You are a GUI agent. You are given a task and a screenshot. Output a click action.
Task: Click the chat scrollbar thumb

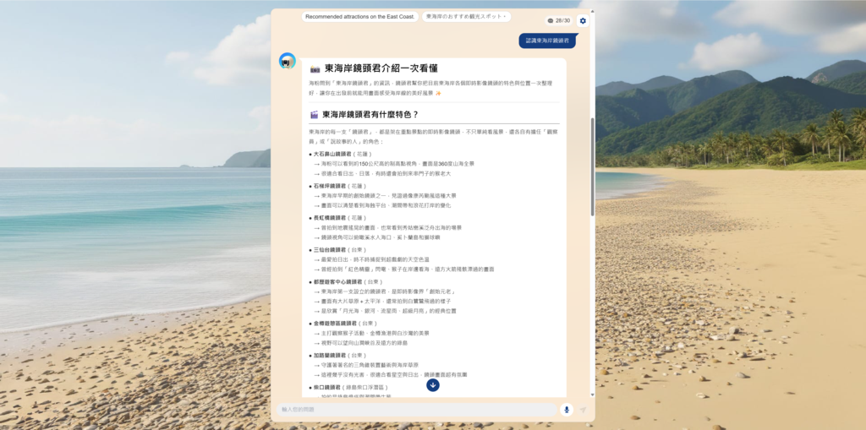593,166
